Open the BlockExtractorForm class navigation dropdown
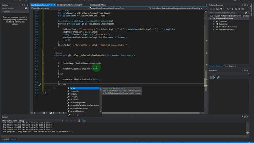The image size is (254, 143). coord(119,8)
